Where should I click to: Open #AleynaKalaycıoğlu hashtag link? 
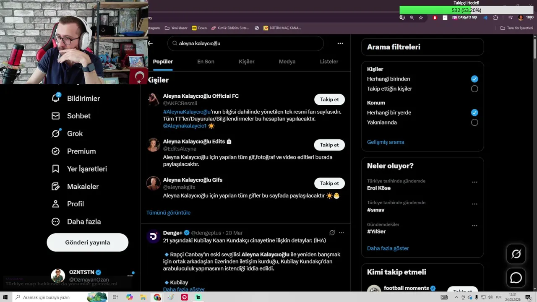(187, 112)
